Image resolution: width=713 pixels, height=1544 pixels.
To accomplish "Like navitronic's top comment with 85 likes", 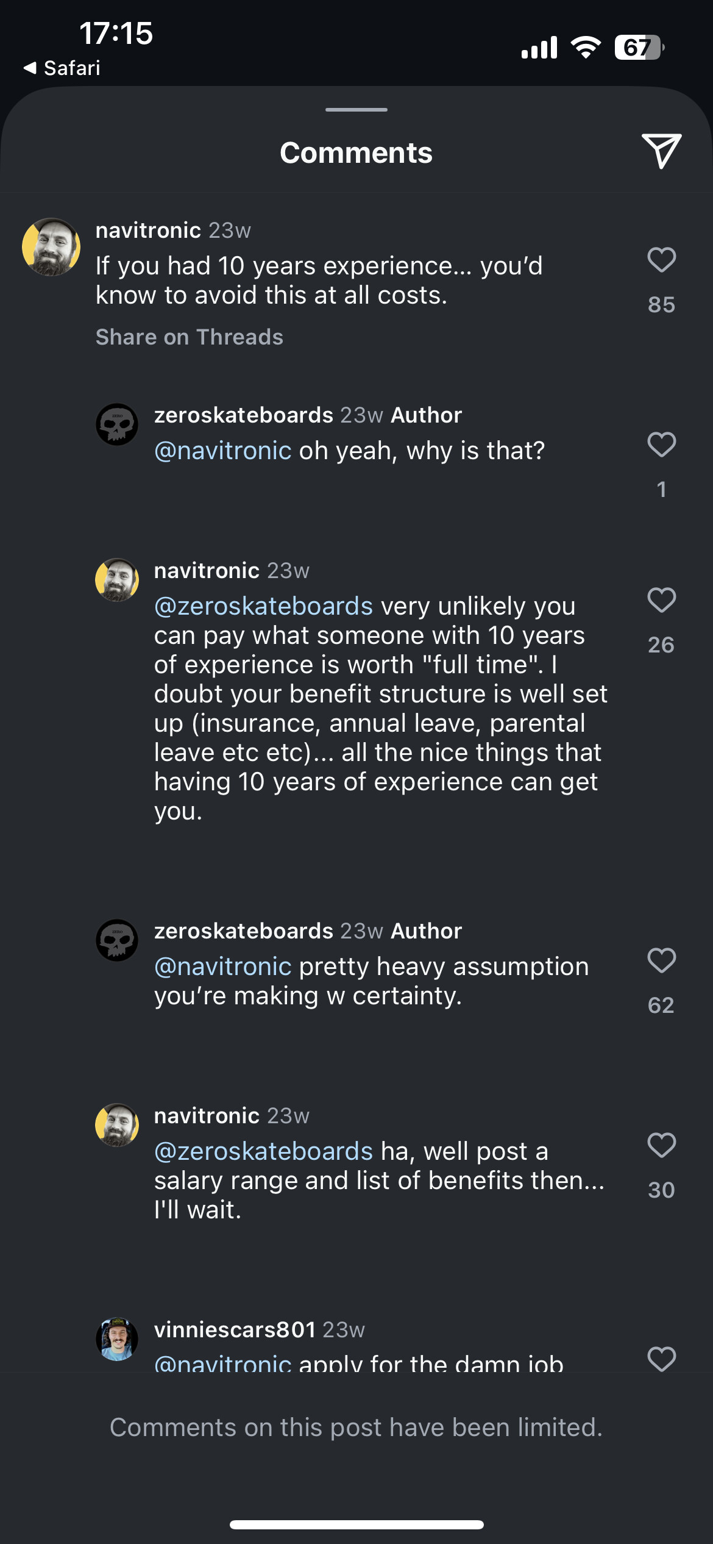I will 661,260.
